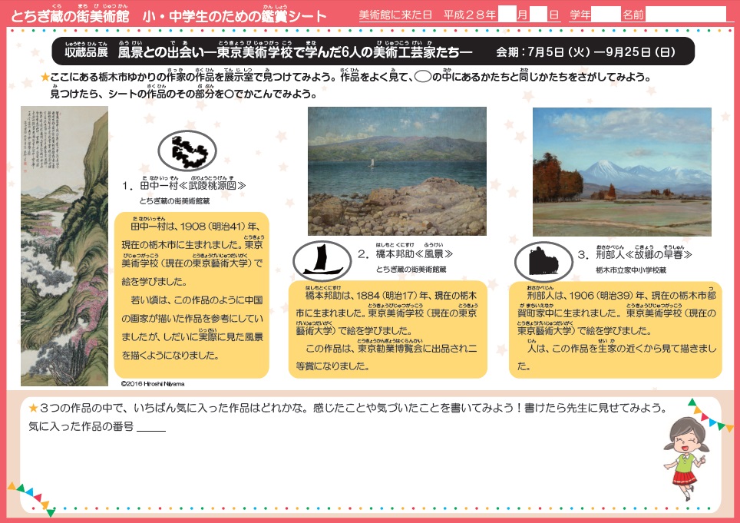This screenshot has height=523, width=740.
Task: Click the empty oval in the instruction sentence
Action: coord(423,77)
